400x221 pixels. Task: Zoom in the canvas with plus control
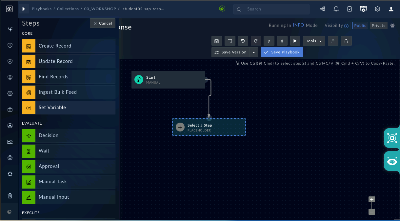coord(371,199)
